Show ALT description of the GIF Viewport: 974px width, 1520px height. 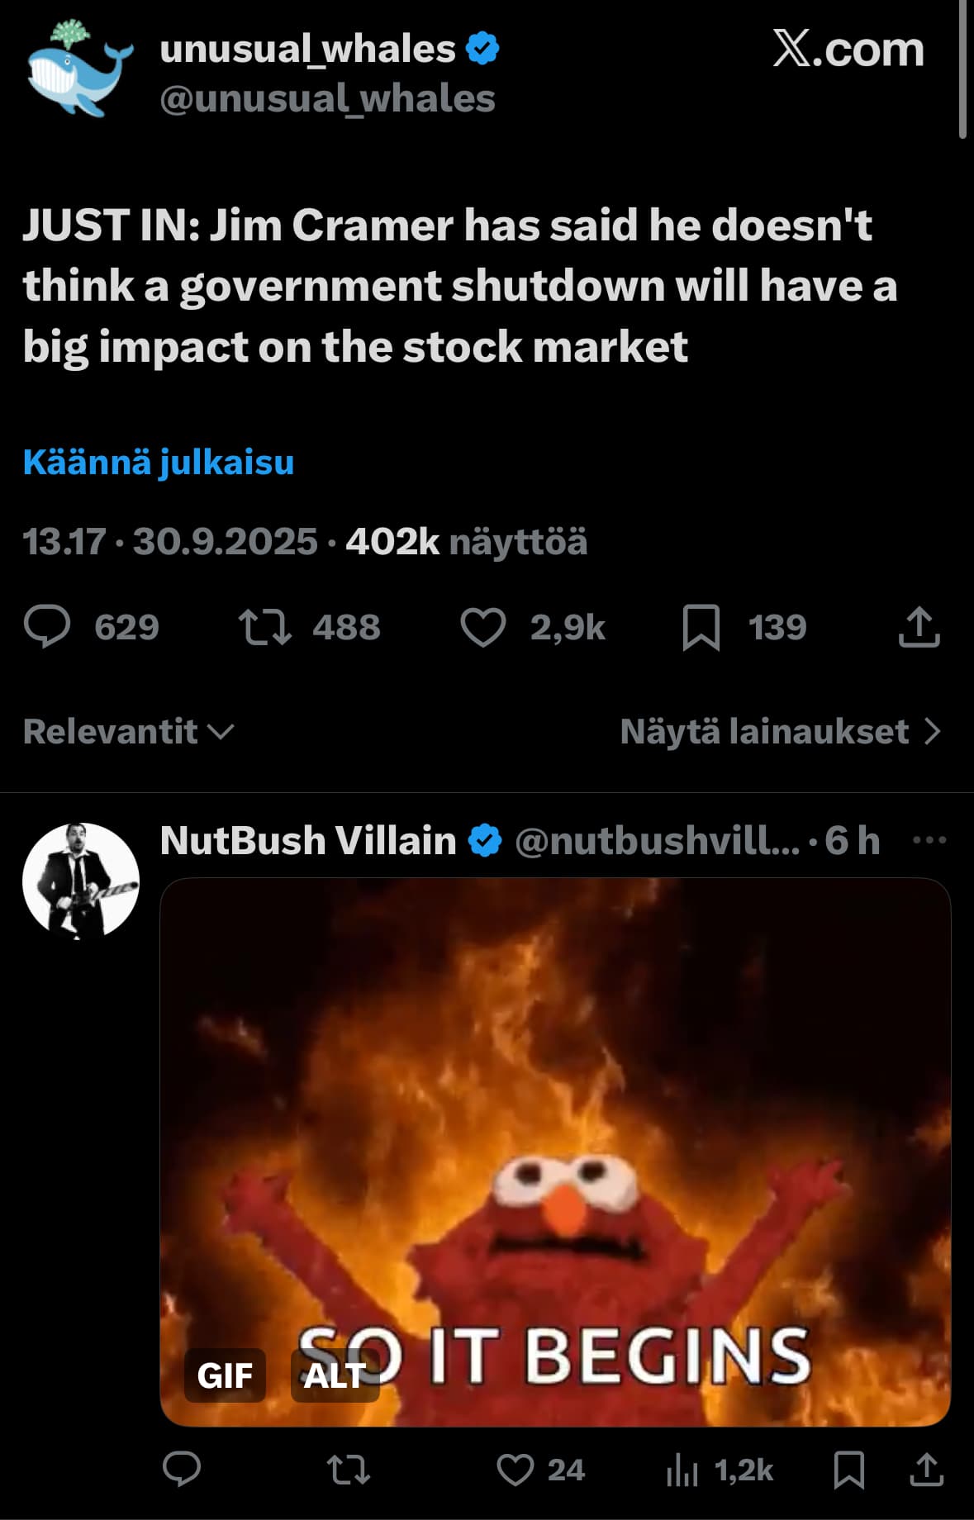click(x=335, y=1375)
